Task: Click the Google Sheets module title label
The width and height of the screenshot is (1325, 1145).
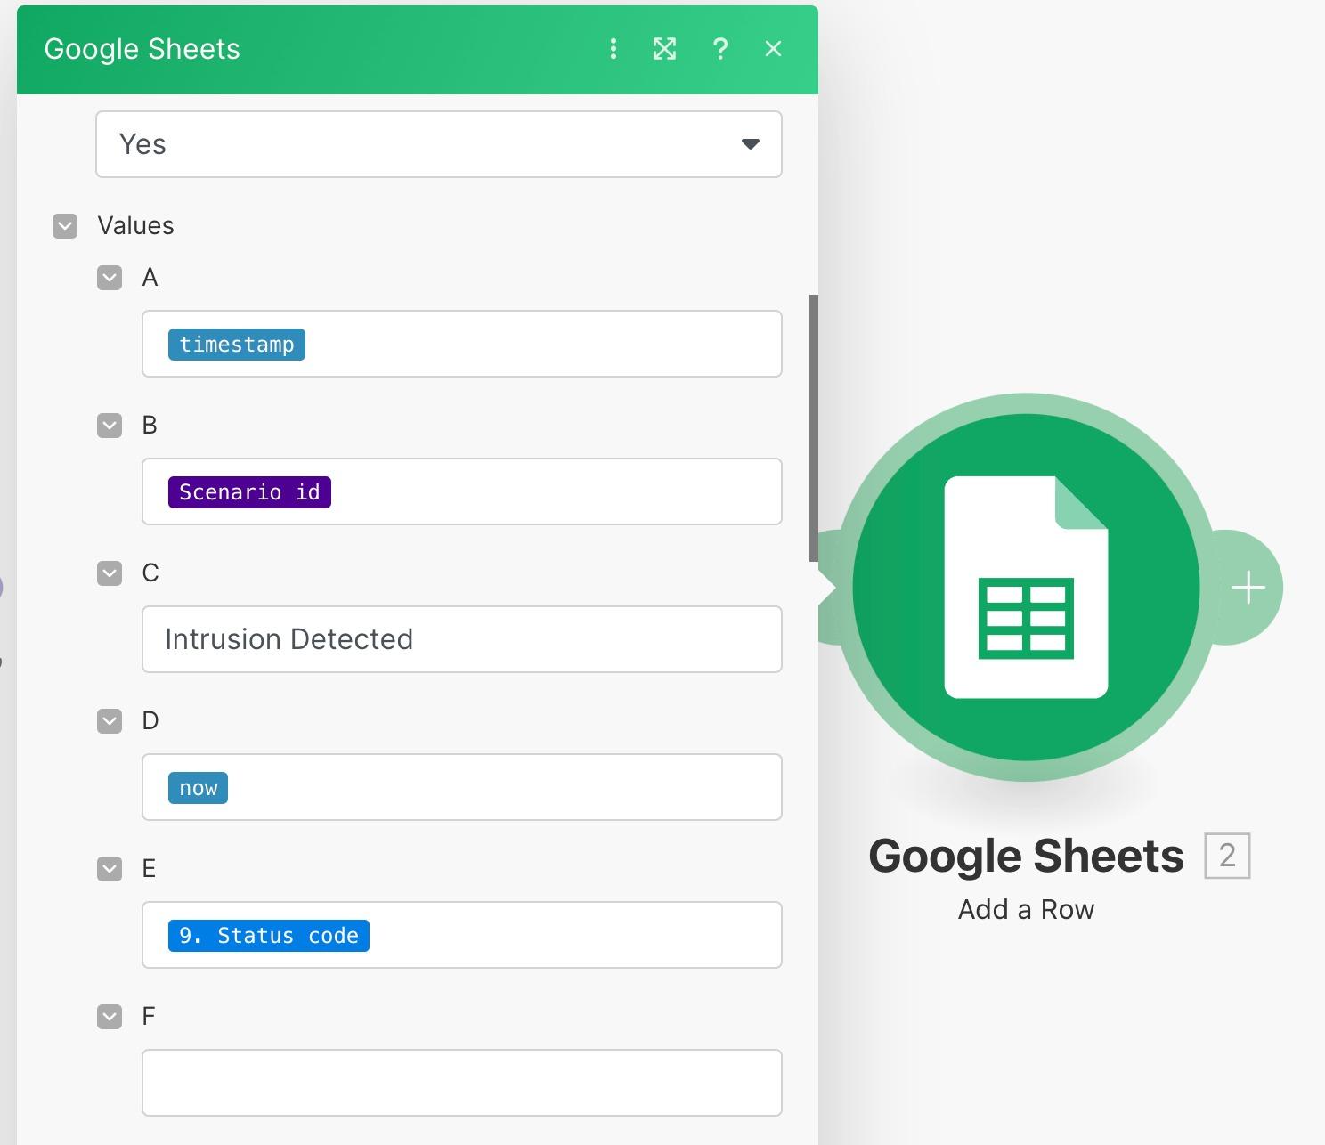Action: 1026,857
